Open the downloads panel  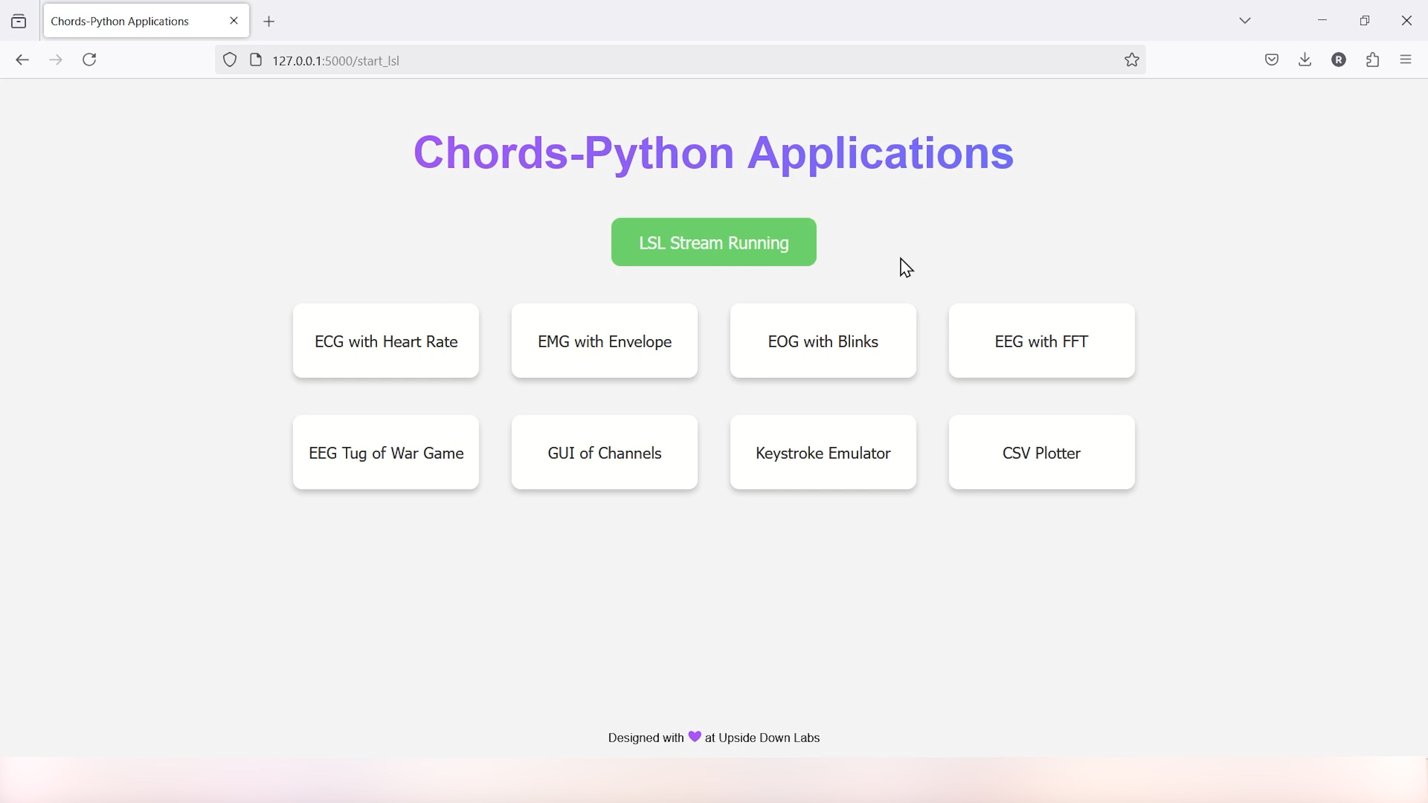pos(1305,60)
